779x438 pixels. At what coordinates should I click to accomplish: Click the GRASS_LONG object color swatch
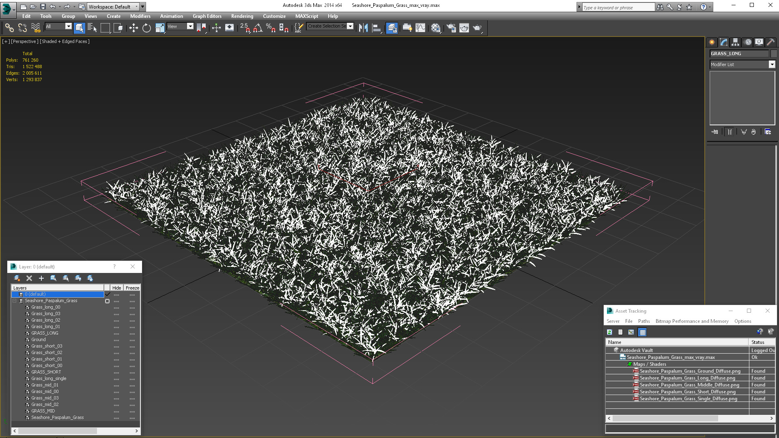pos(773,54)
